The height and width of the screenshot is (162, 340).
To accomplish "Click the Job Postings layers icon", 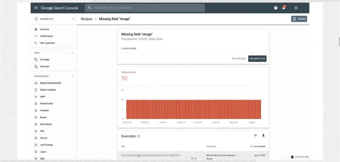I will (x=36, y=145).
